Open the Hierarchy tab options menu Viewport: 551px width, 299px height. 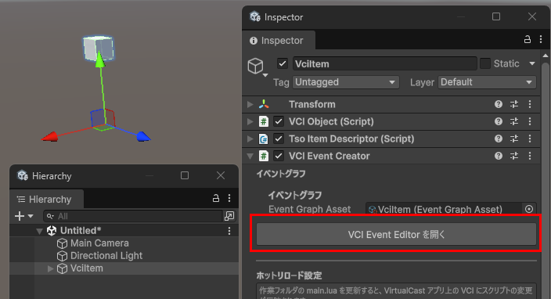pyautogui.click(x=229, y=198)
